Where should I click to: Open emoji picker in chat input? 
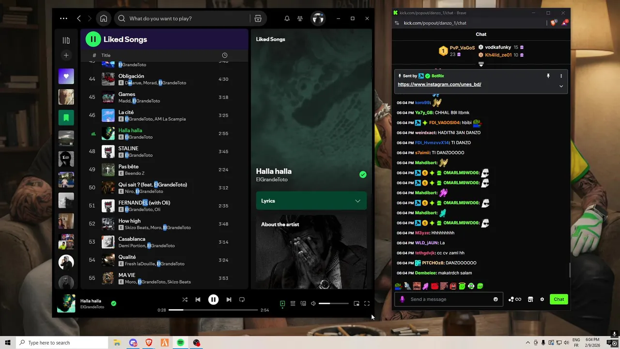496,299
